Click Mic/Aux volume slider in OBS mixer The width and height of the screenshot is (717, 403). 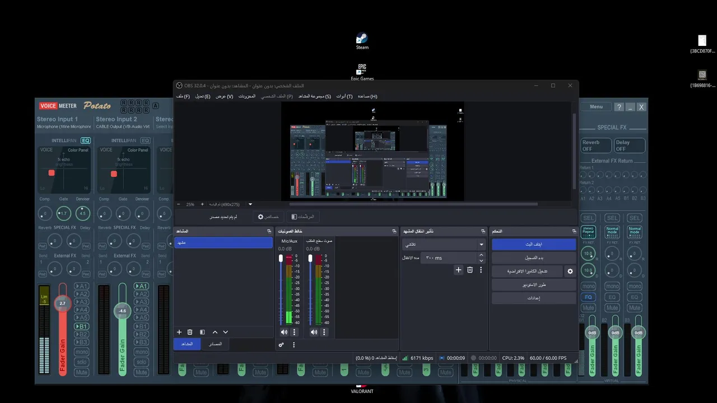click(281, 289)
